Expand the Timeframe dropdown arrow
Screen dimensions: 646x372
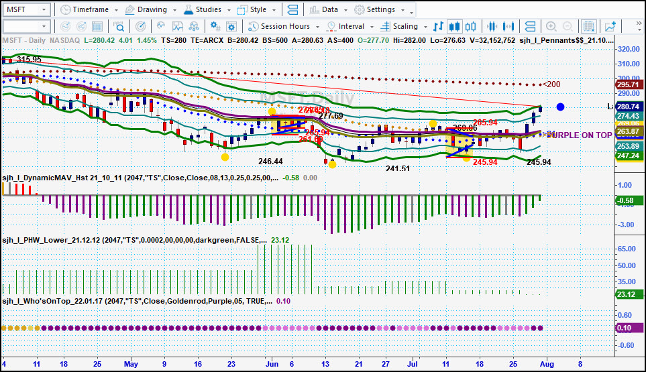pos(116,10)
